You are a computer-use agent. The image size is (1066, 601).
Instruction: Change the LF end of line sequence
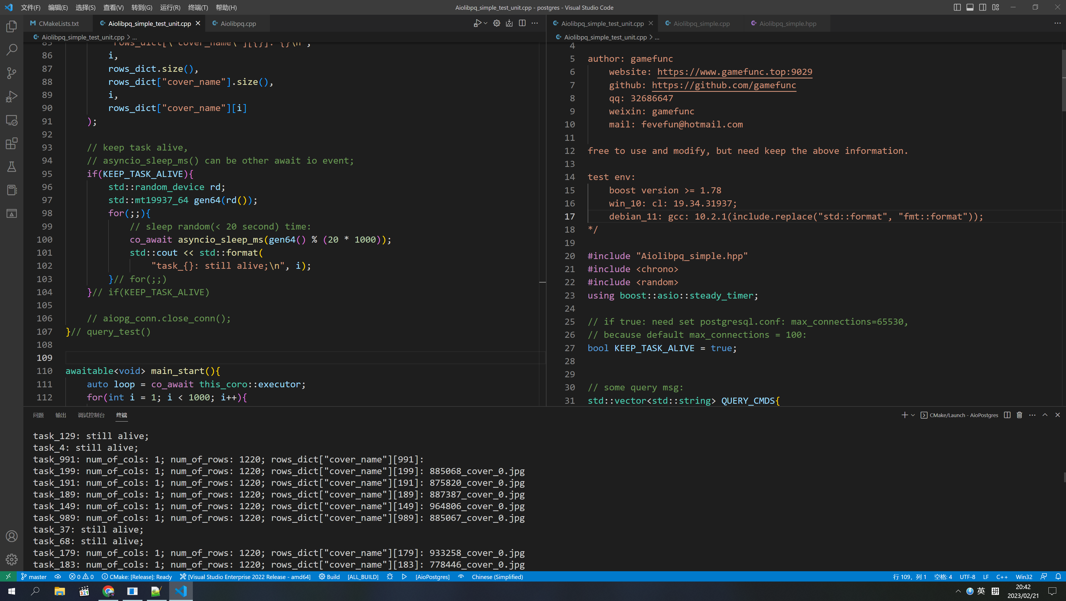(x=986, y=577)
